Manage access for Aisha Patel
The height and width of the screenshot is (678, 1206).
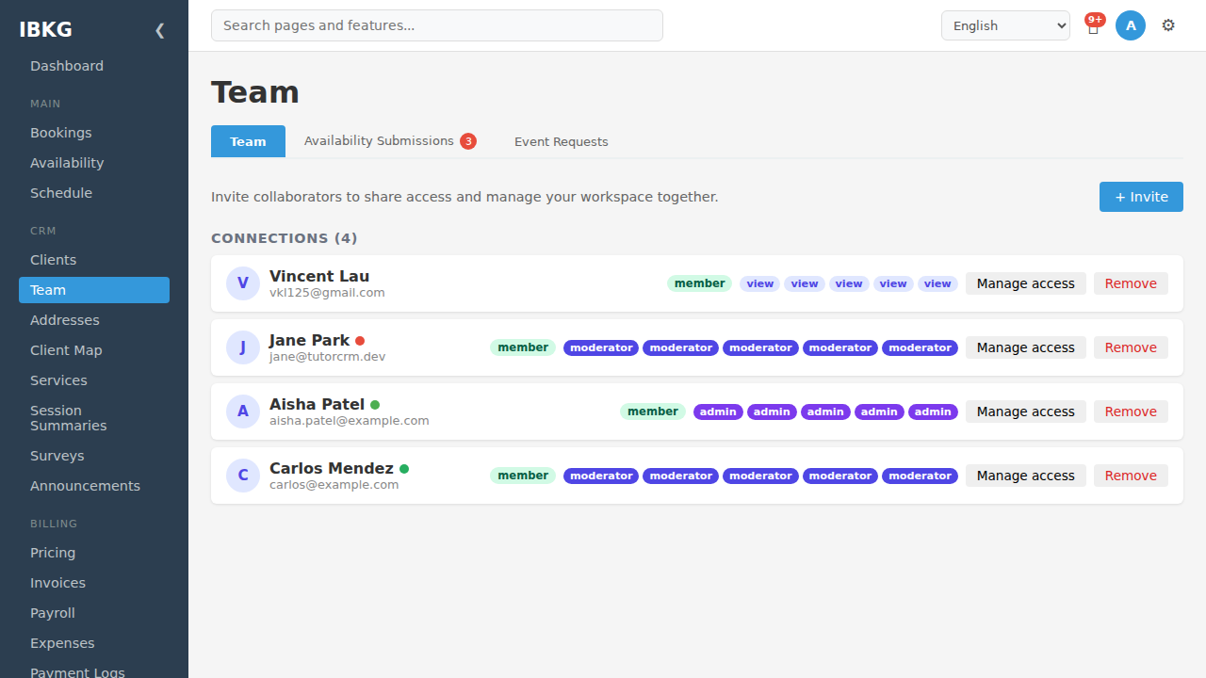pyautogui.click(x=1026, y=412)
